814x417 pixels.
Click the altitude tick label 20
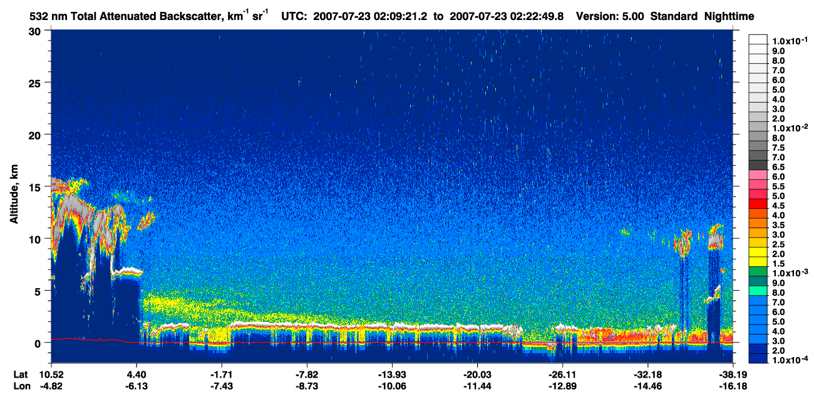coord(36,135)
